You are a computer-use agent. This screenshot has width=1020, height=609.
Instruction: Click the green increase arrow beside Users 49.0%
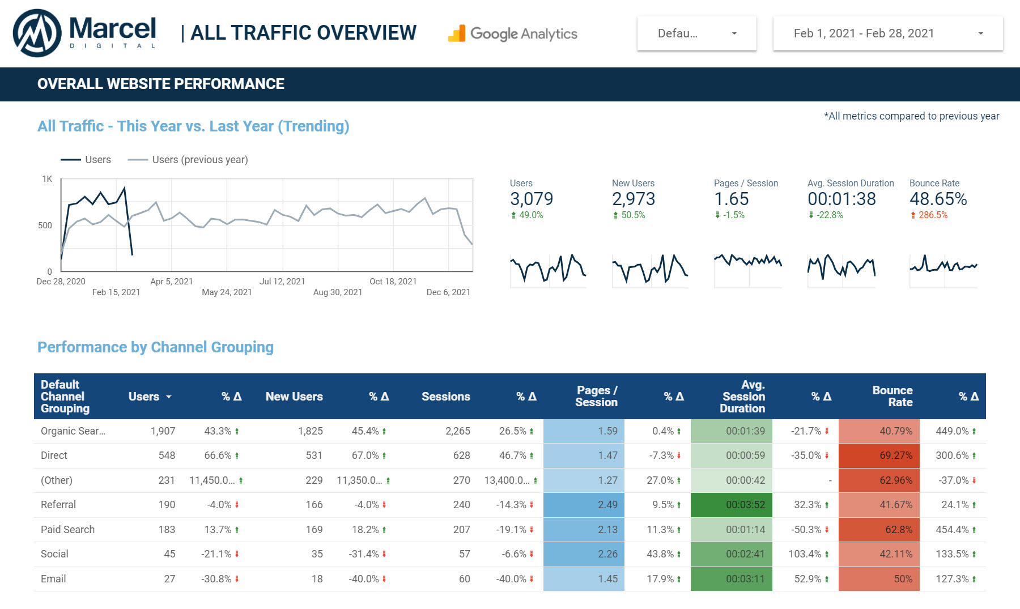(x=513, y=215)
